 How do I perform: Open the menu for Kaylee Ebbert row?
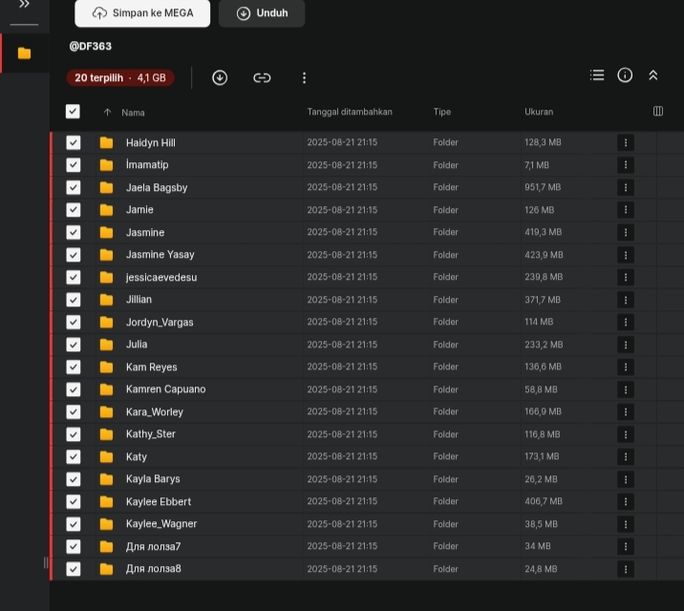[626, 501]
